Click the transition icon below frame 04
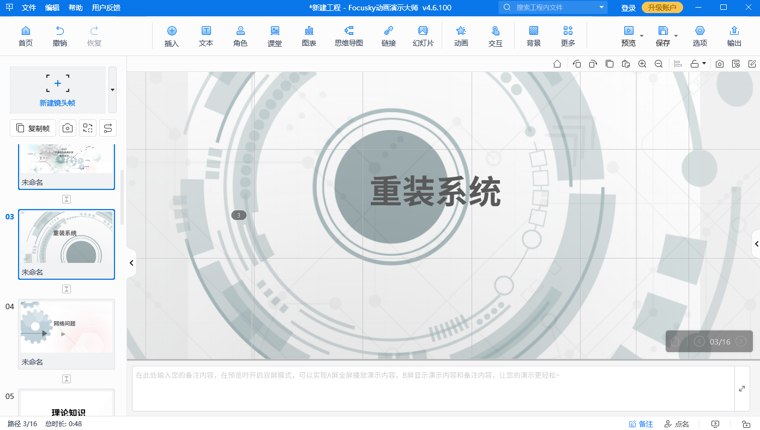Screen dimensions: 760x430 67,379
